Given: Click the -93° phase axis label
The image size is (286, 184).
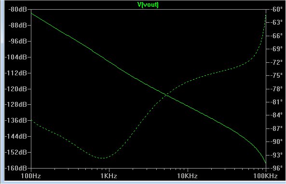Looking at the screenshot, I should click(x=276, y=155).
